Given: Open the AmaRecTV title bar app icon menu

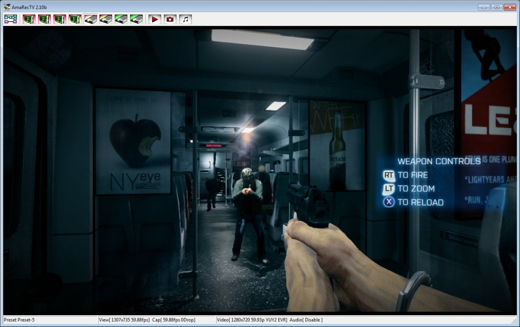Looking at the screenshot, I should [x=7, y=7].
